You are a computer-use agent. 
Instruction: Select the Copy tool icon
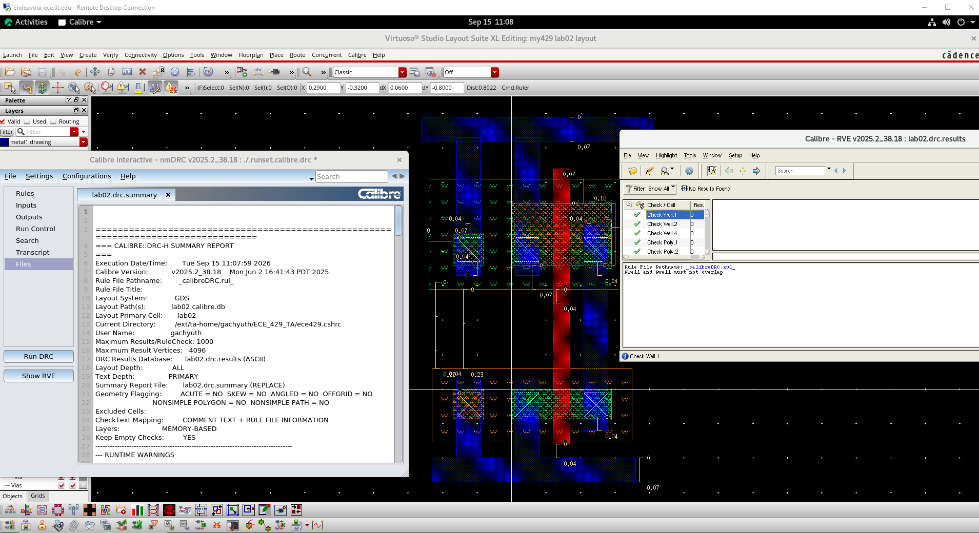111,72
